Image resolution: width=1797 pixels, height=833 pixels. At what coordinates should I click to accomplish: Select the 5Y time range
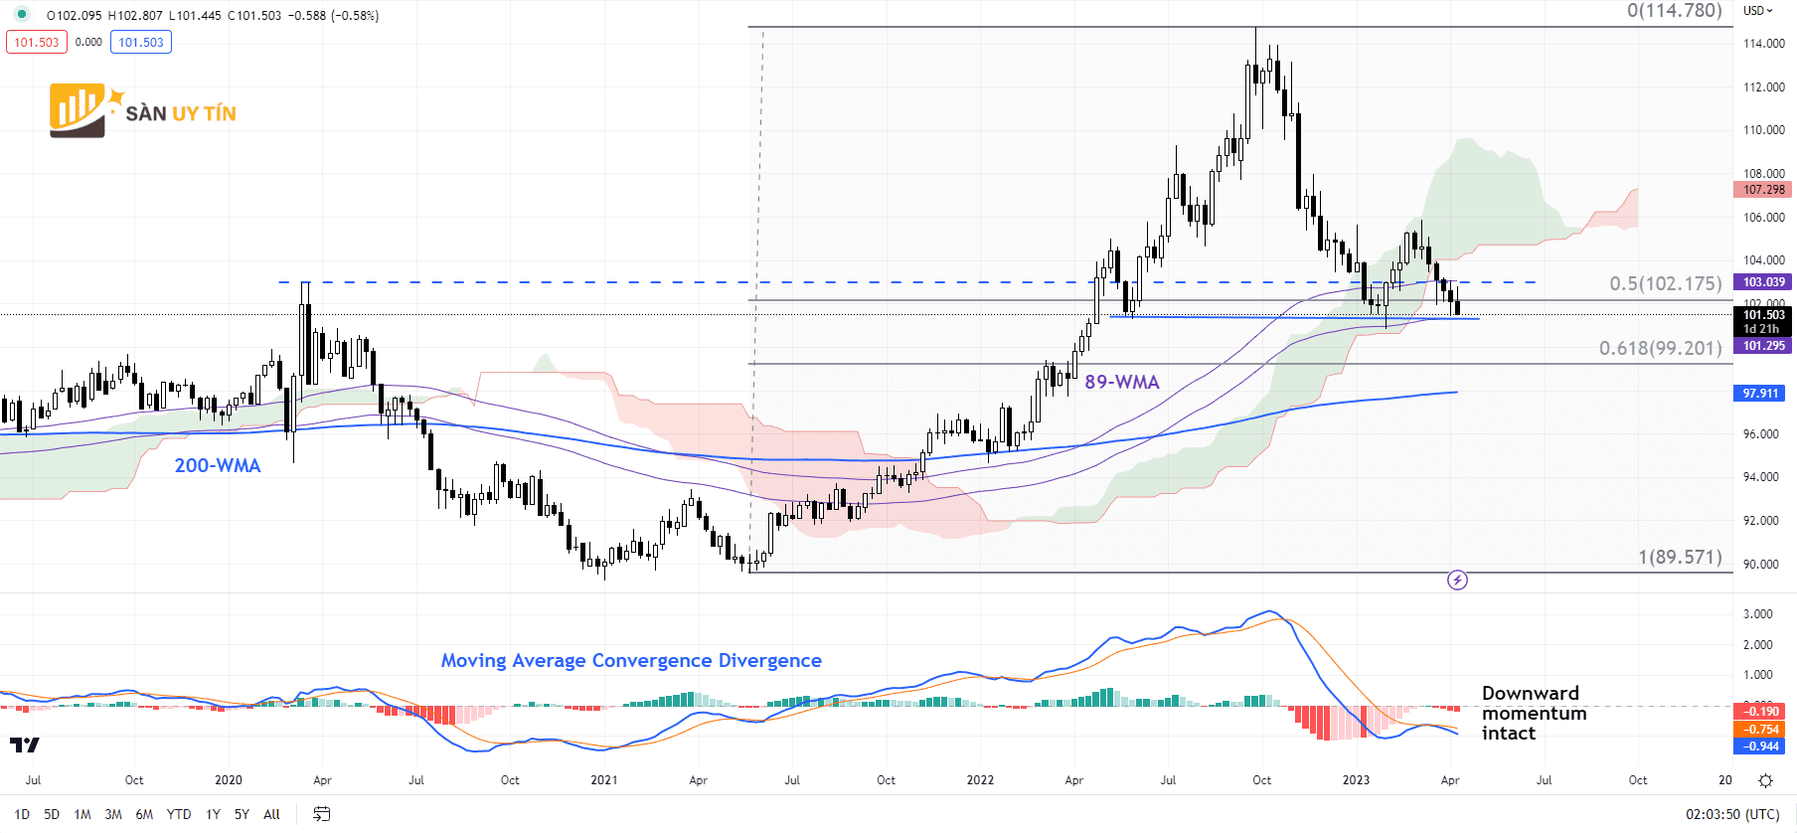[242, 814]
